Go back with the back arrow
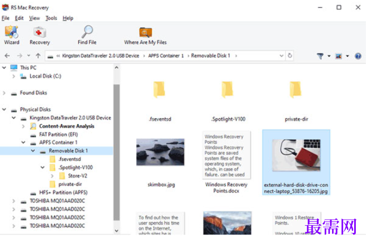This screenshot has width=367, height=244. coord(7,55)
